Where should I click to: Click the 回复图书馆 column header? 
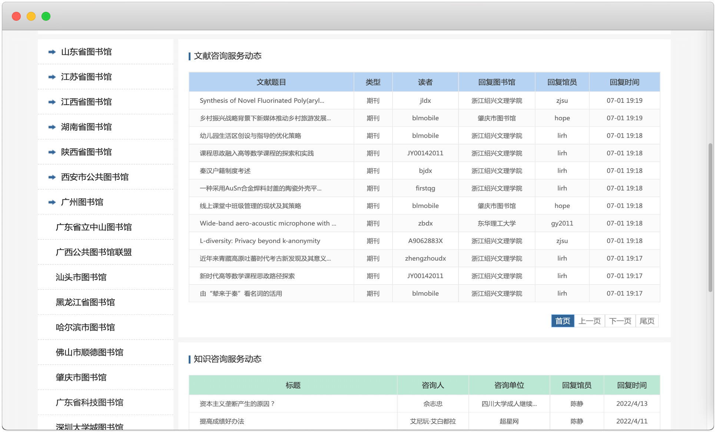497,82
